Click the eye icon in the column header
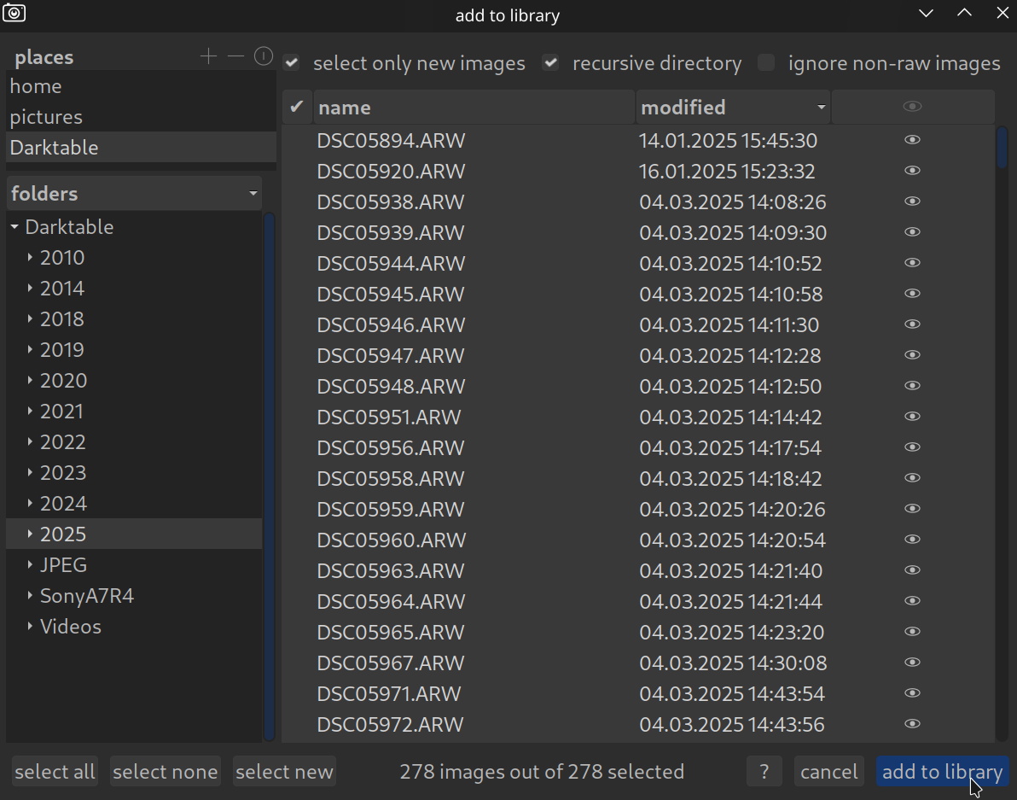1017x800 pixels. tap(912, 107)
